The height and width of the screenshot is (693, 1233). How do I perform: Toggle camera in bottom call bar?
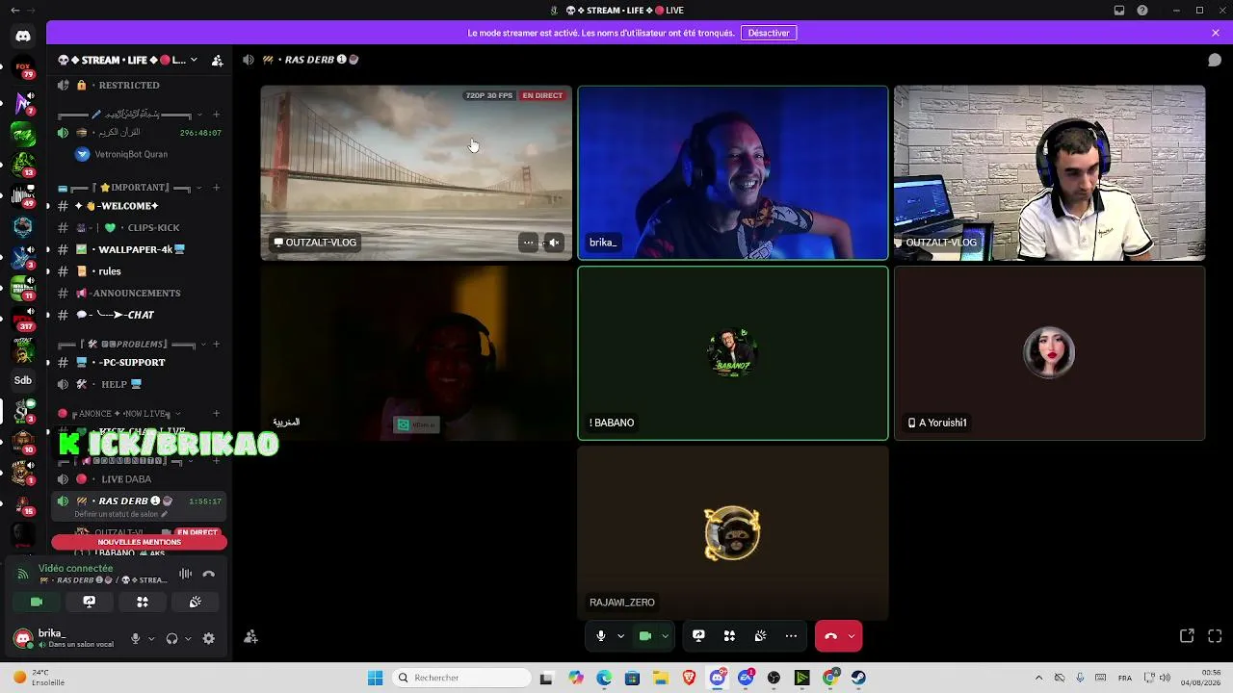coord(645,636)
